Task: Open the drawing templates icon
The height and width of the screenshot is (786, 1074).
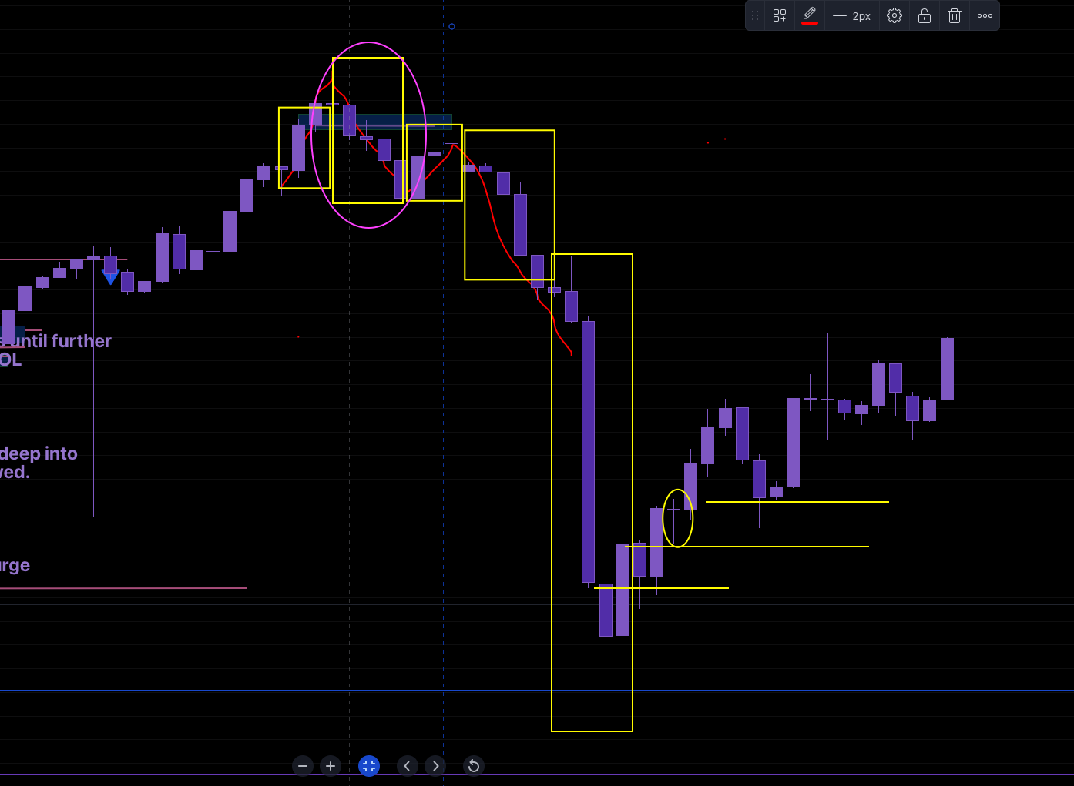Action: [778, 15]
